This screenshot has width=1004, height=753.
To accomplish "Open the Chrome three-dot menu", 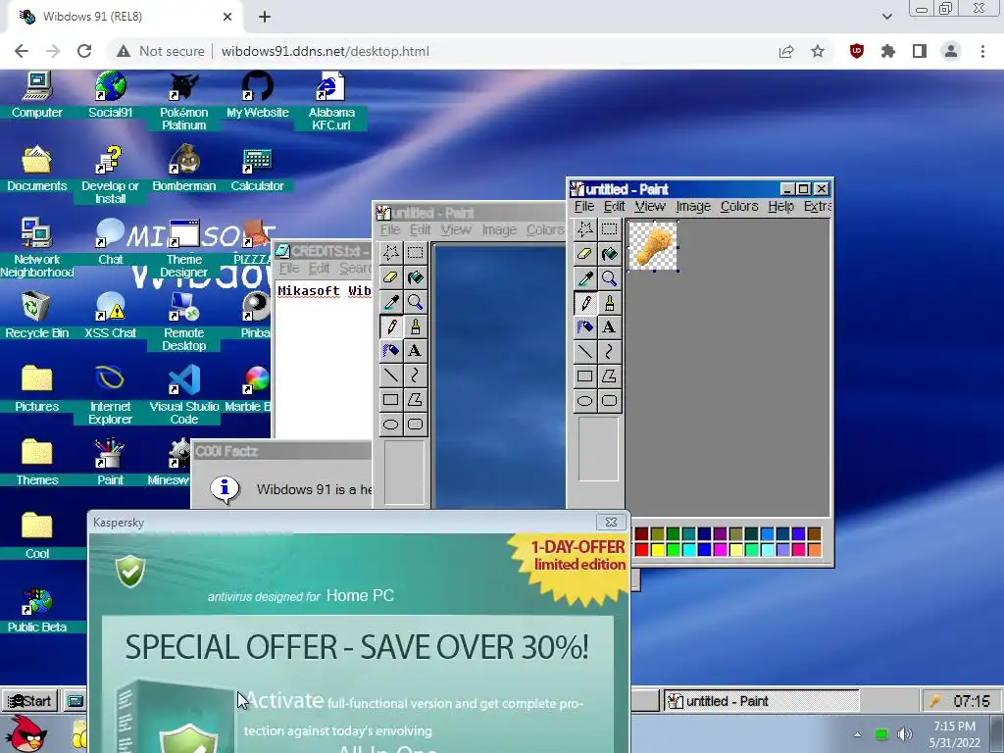I will point(982,51).
